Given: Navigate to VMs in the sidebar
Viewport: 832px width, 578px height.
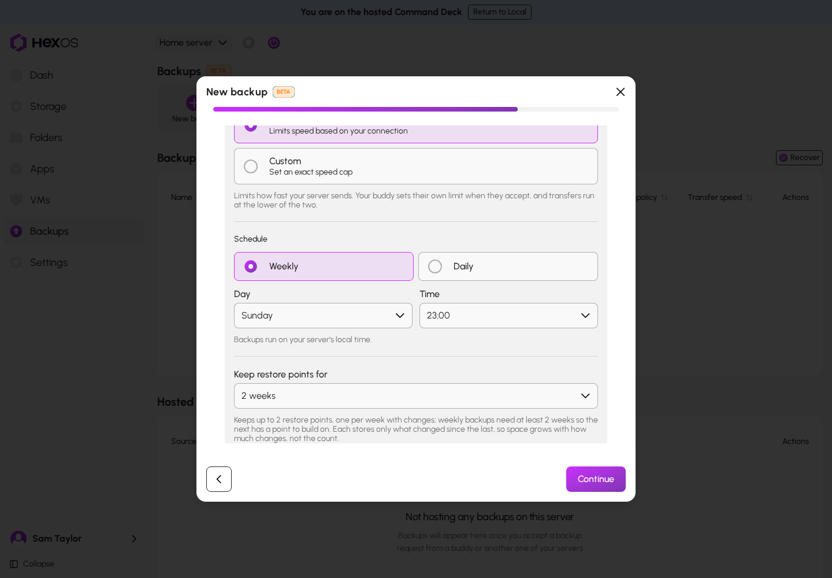Looking at the screenshot, I should coord(74,200).
